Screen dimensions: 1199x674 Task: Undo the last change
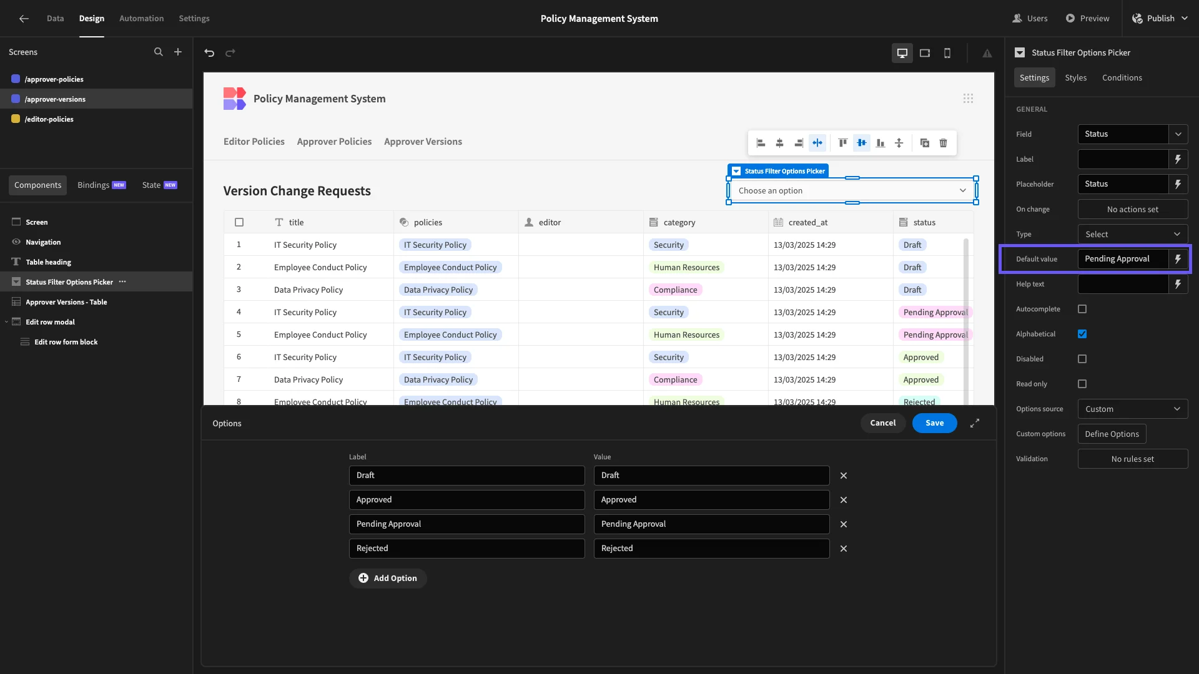click(x=209, y=53)
